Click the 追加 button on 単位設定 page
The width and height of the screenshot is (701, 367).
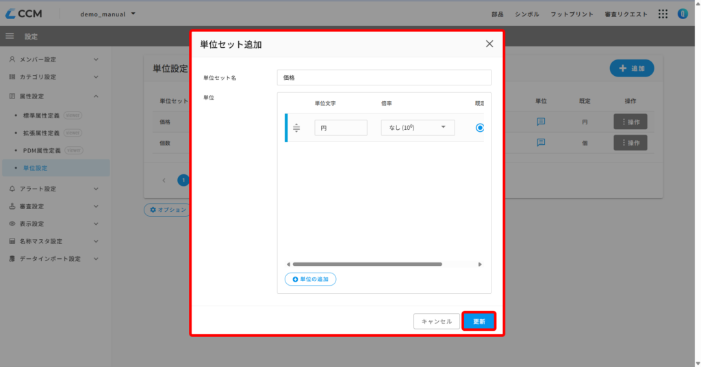point(632,68)
